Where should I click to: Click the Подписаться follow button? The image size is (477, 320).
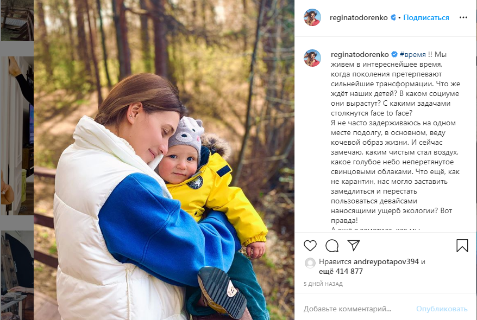[x=426, y=17]
